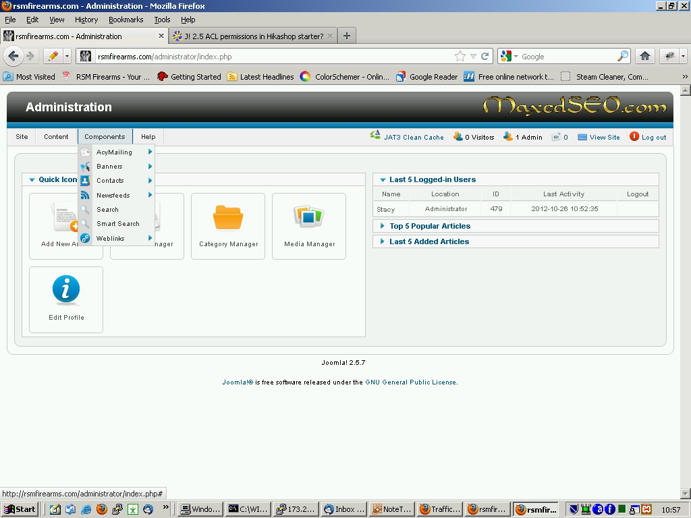Click the Log out link text
This screenshot has height=518, width=691.
(x=654, y=137)
